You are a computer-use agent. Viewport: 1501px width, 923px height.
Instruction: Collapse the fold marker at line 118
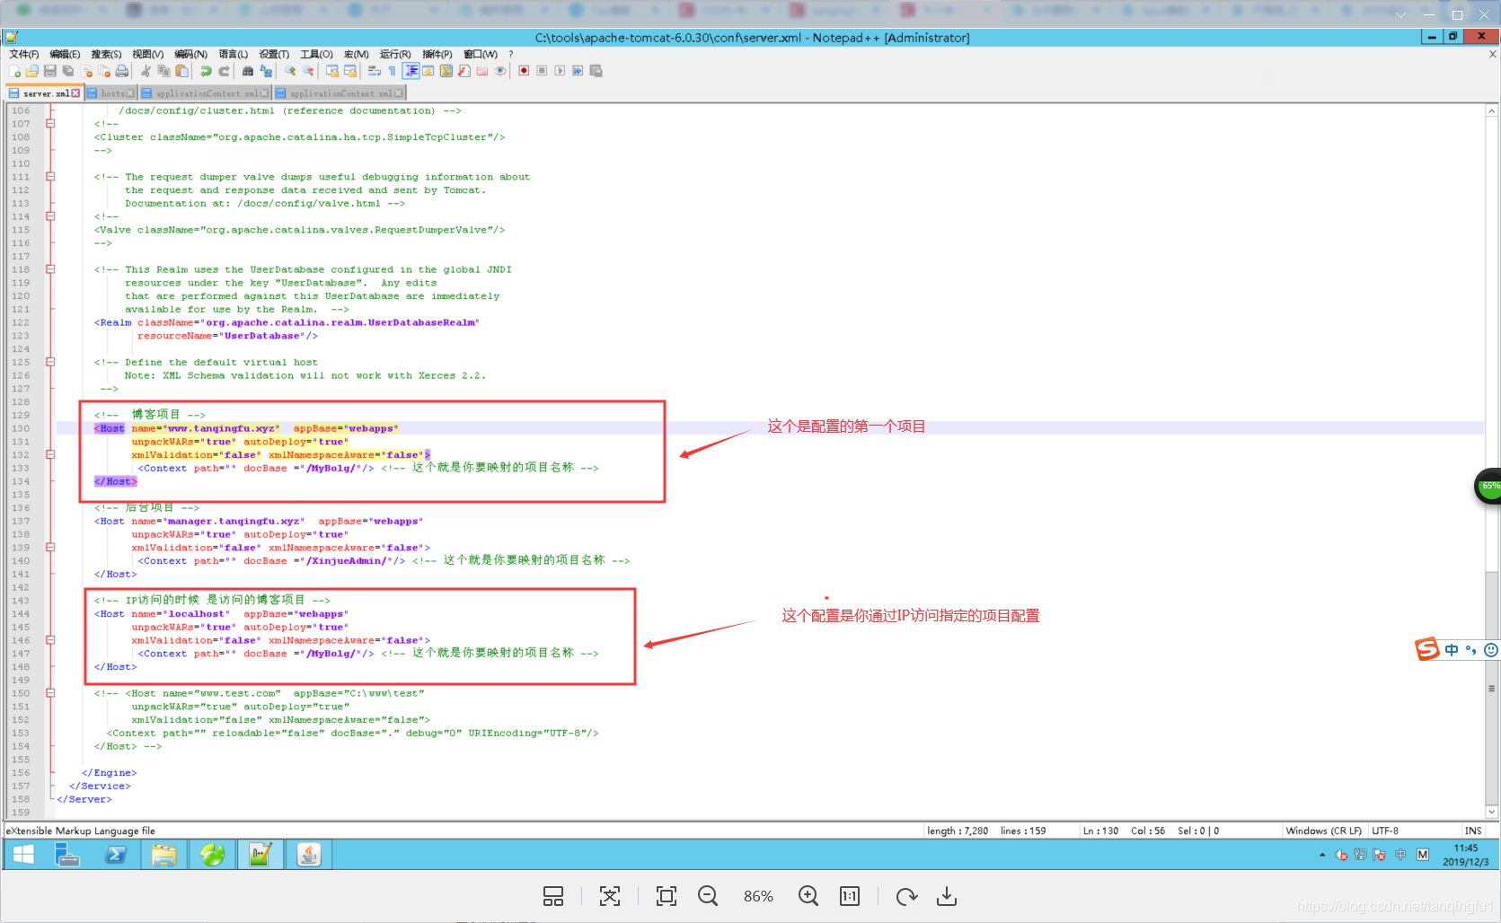click(50, 269)
